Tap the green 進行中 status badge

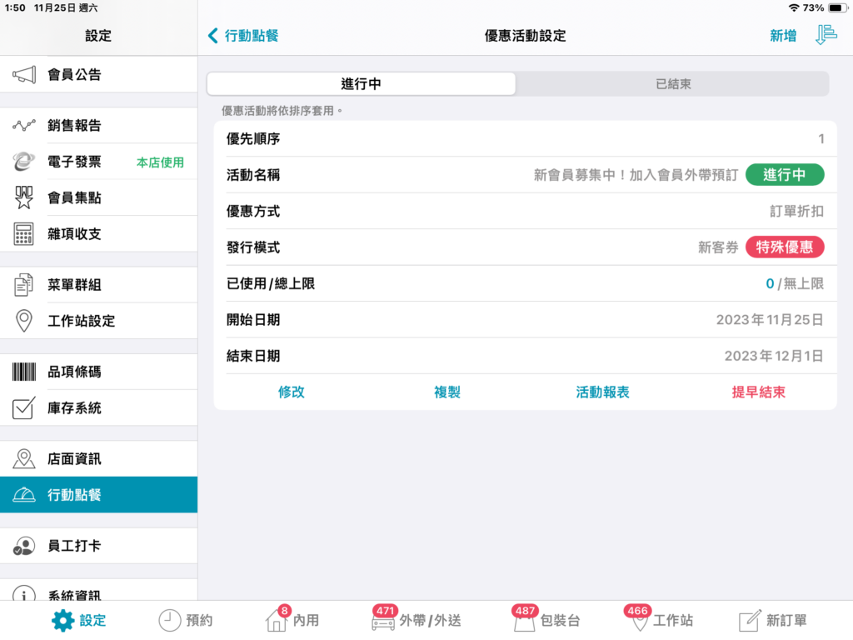tap(785, 175)
